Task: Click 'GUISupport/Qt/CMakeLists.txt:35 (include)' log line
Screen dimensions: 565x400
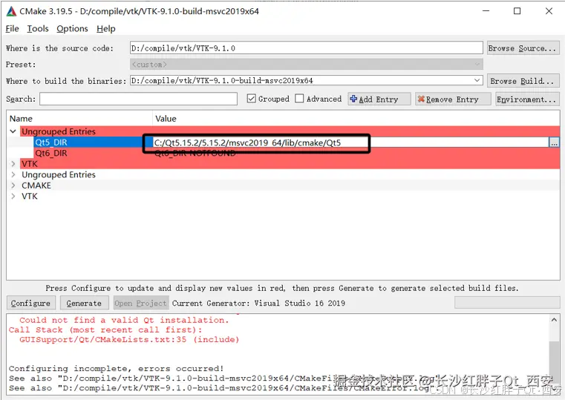Action: pyautogui.click(x=129, y=339)
